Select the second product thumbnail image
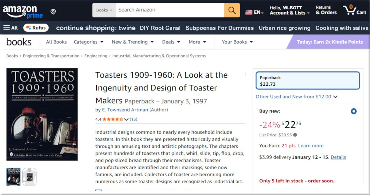Viewport: 370px width, 195px height. click(29, 177)
